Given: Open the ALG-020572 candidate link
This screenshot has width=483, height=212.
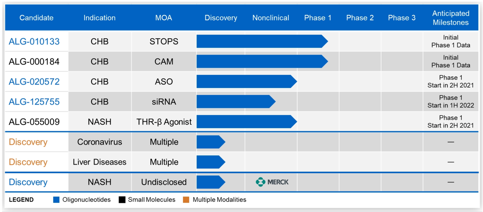Looking at the screenshot, I should click(34, 82).
